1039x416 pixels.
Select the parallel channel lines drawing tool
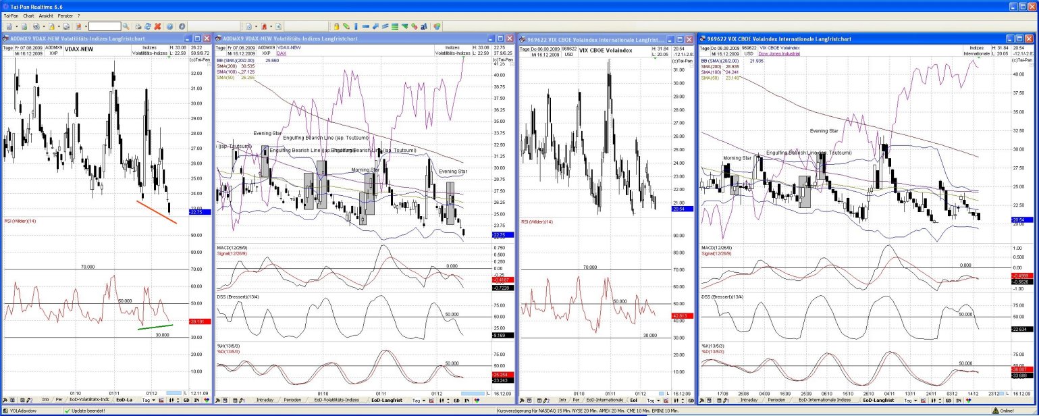coord(385,26)
